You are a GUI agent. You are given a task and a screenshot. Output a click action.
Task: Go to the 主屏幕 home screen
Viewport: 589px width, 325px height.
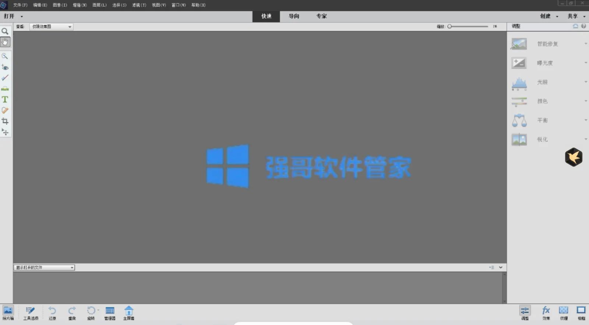128,313
